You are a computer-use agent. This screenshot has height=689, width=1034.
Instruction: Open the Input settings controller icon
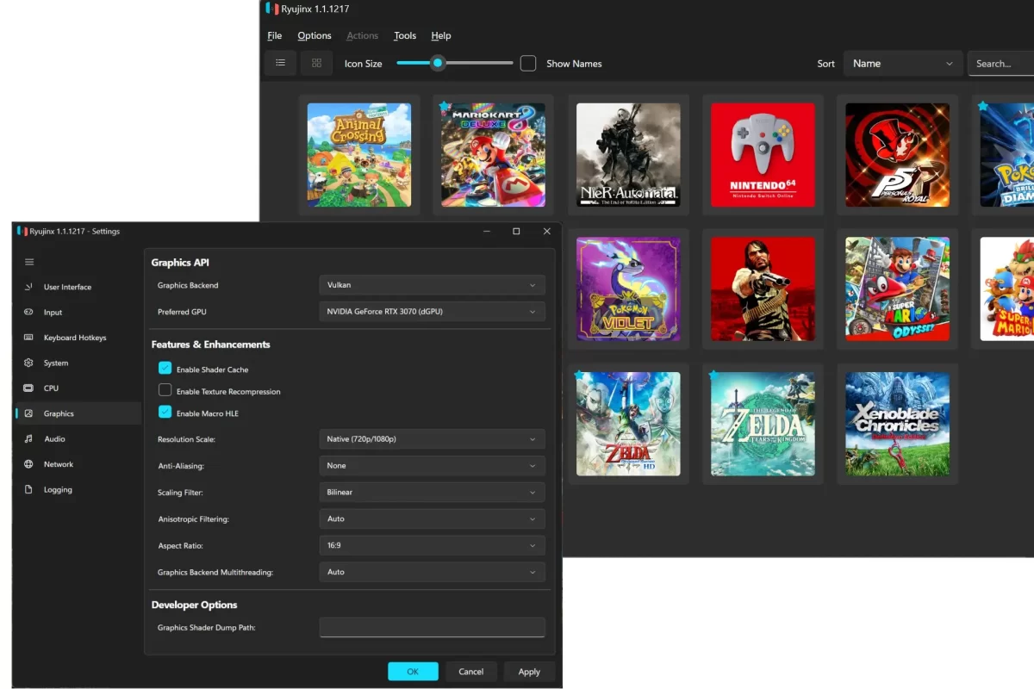click(28, 313)
